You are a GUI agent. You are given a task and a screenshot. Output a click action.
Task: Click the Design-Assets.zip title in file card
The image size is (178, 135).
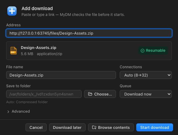(38, 48)
